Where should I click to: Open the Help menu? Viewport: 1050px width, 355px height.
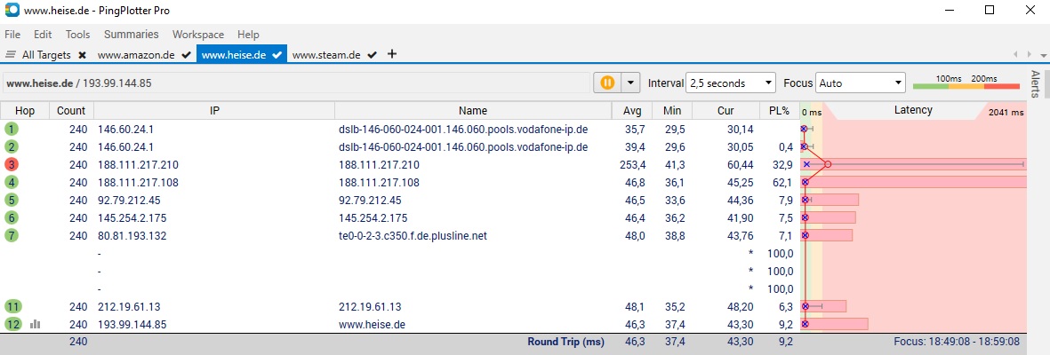[x=248, y=34]
